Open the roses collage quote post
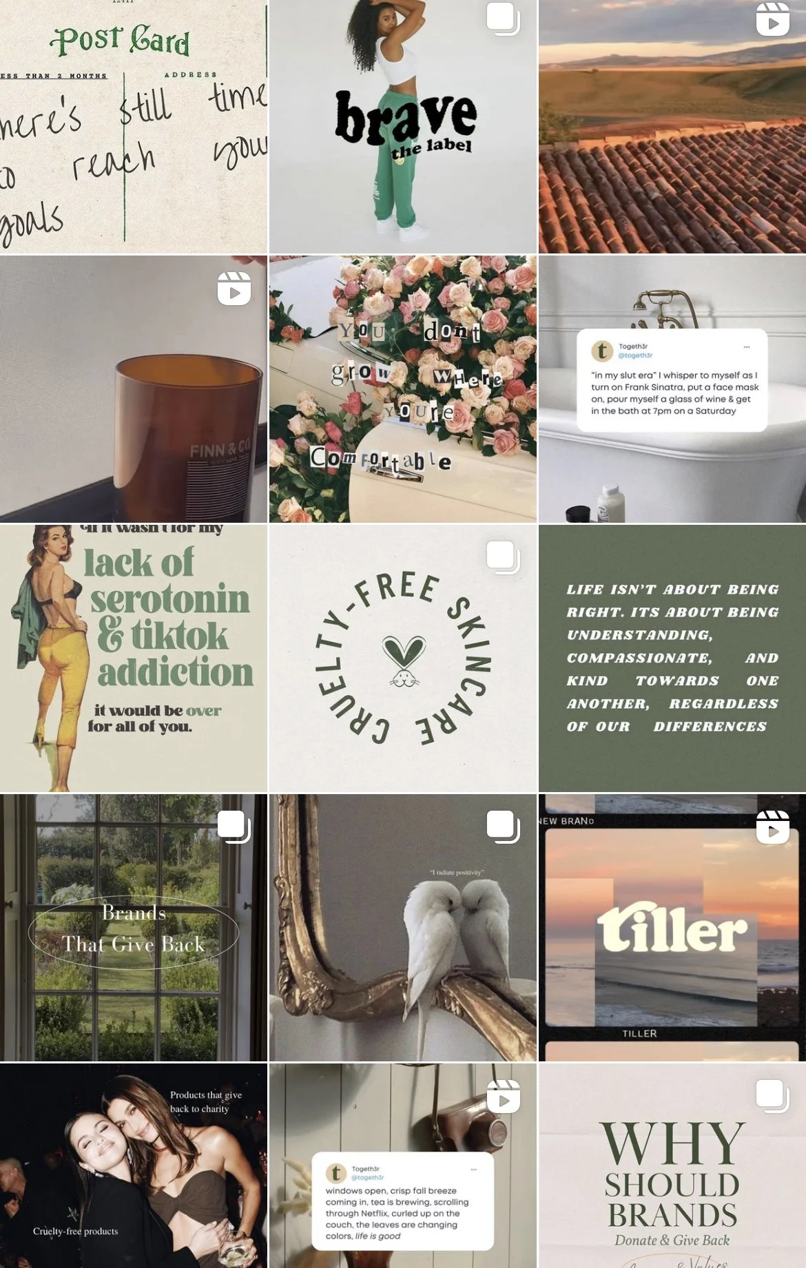This screenshot has height=1268, width=806. click(403, 389)
